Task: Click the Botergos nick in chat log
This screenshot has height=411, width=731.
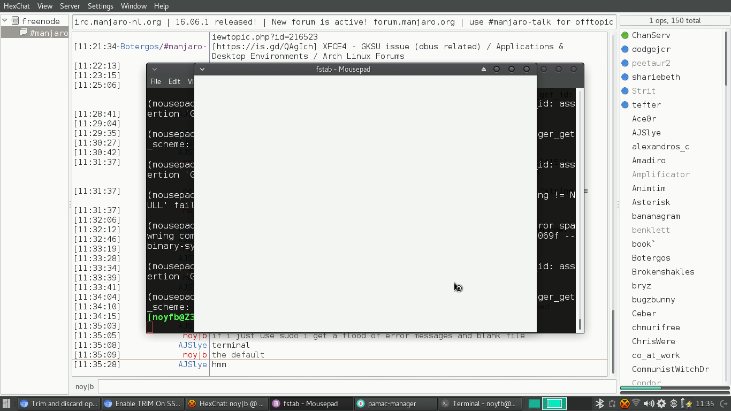Action: tap(140, 47)
